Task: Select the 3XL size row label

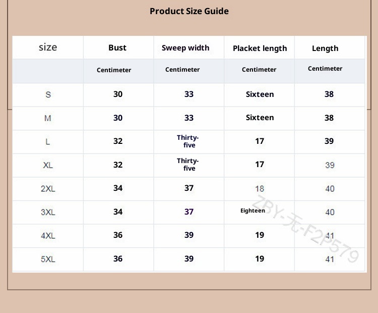Action: [x=48, y=212]
